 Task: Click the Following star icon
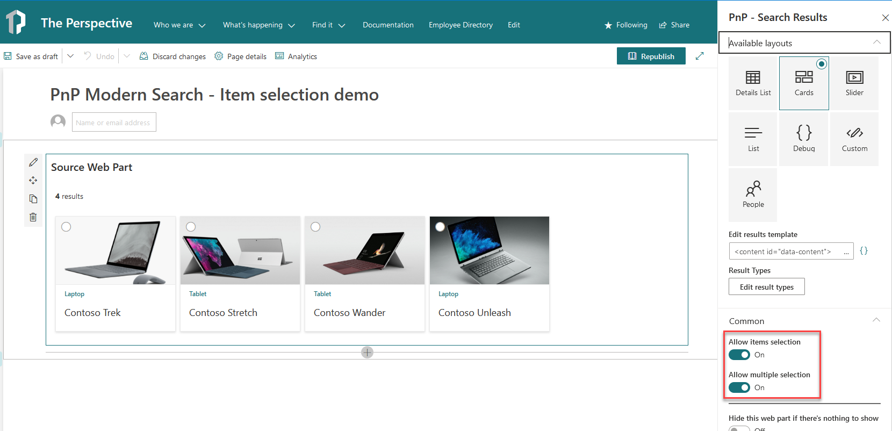click(608, 25)
